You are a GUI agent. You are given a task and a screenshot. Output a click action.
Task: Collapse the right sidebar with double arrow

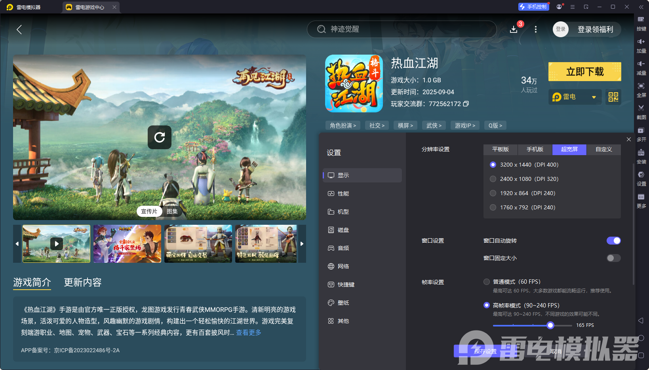click(x=641, y=7)
